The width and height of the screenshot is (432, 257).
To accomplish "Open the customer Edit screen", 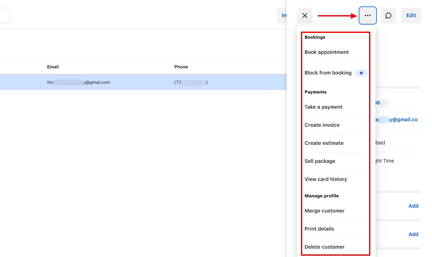I will [411, 15].
